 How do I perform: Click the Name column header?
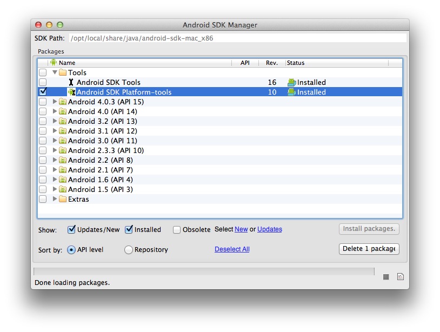pyautogui.click(x=141, y=63)
